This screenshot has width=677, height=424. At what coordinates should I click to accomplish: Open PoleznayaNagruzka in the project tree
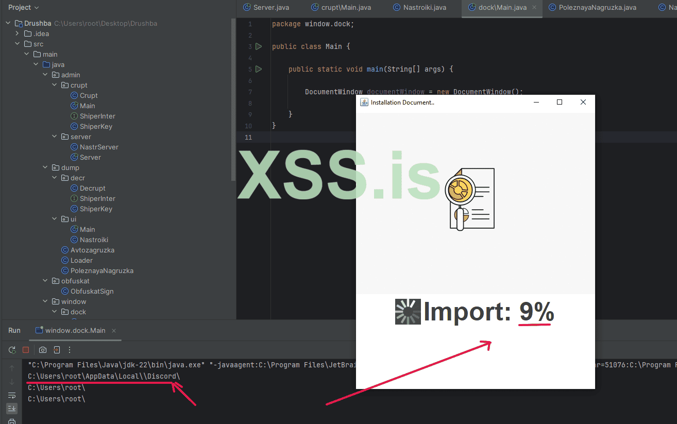click(x=102, y=270)
